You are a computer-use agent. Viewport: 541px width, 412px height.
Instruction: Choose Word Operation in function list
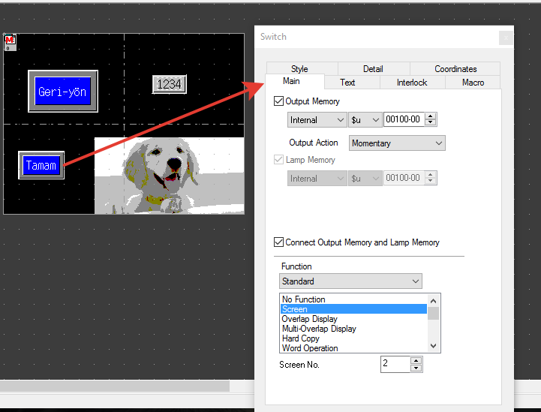pos(309,348)
